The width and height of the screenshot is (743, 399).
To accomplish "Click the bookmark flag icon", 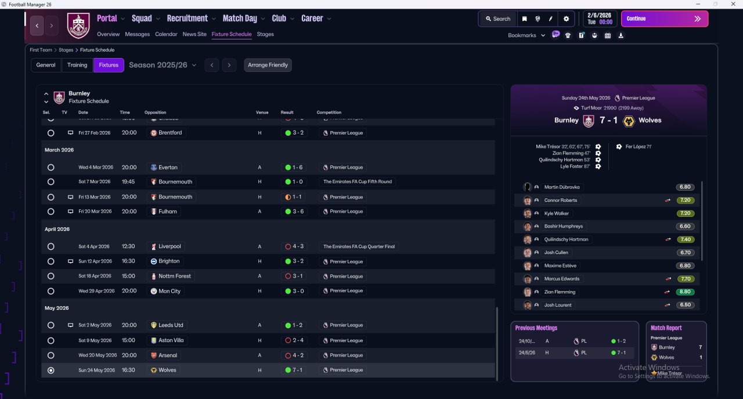I will 524,19.
